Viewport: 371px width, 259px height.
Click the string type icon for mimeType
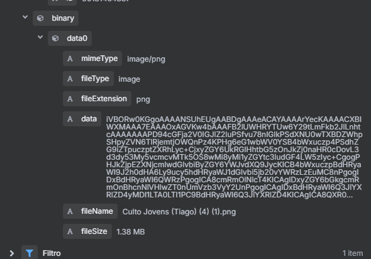click(x=70, y=58)
